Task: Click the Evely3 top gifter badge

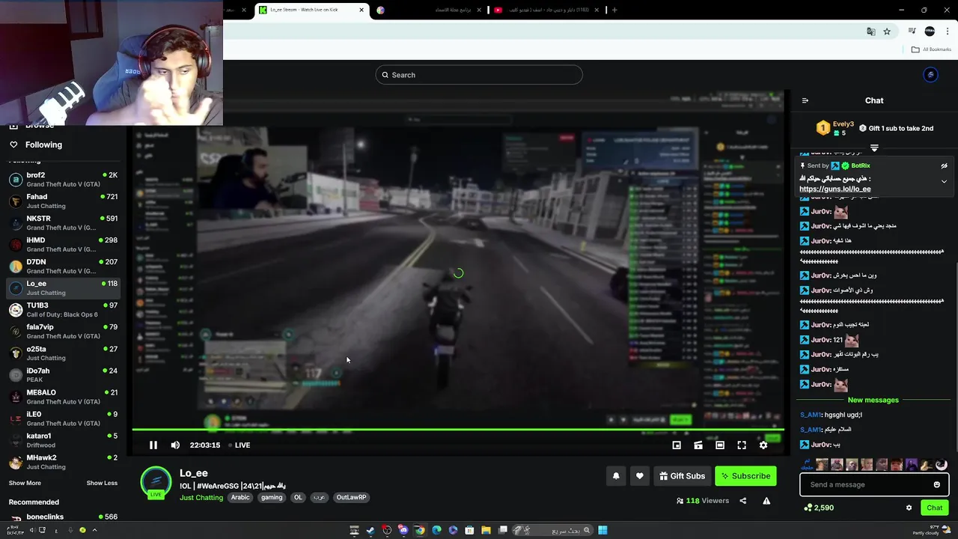Action: [823, 128]
